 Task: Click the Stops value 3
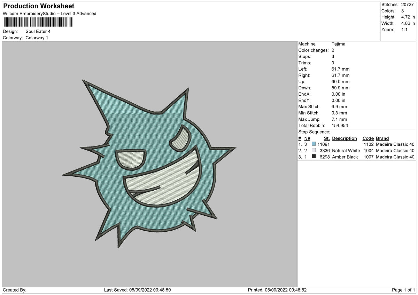[333, 56]
